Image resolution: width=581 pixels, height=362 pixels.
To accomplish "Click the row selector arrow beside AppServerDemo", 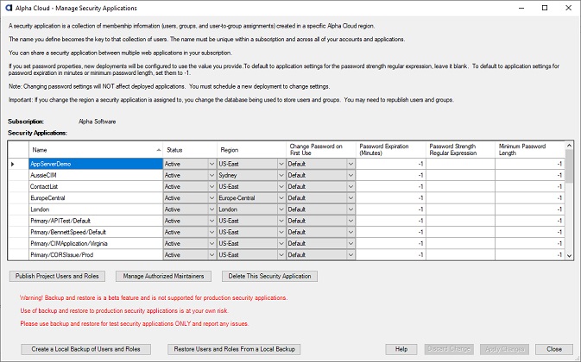I will point(13,164).
